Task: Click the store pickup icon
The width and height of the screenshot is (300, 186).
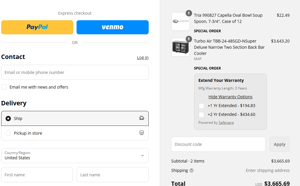Action: click(x=142, y=133)
